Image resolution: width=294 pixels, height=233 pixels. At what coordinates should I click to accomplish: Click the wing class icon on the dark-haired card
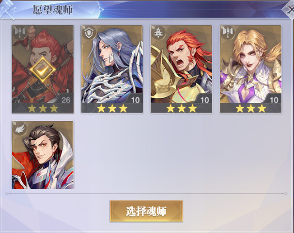(x=20, y=129)
